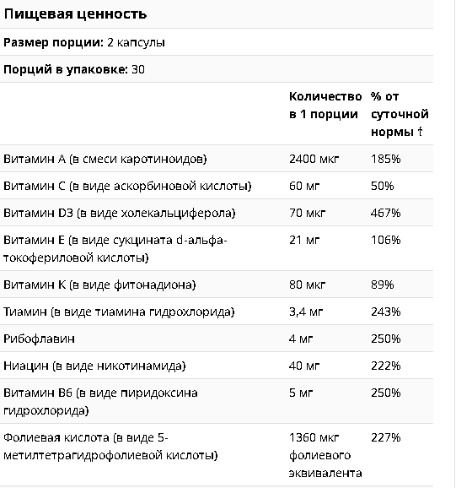Click the 467% daily value for D3
Image resolution: width=456 pixels, height=488 pixels.
(385, 214)
